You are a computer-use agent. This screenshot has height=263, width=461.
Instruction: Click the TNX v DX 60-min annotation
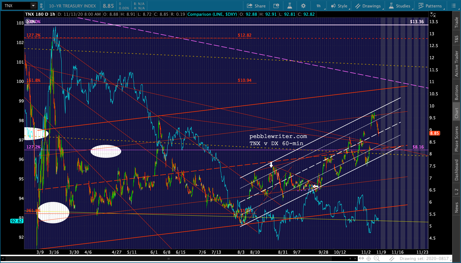[276, 143]
